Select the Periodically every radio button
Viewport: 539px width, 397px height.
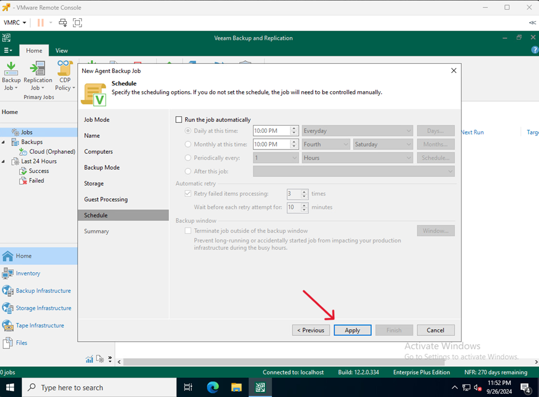click(188, 158)
